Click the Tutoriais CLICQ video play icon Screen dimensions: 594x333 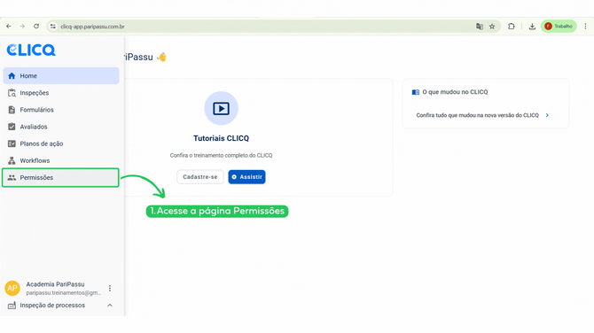222,108
